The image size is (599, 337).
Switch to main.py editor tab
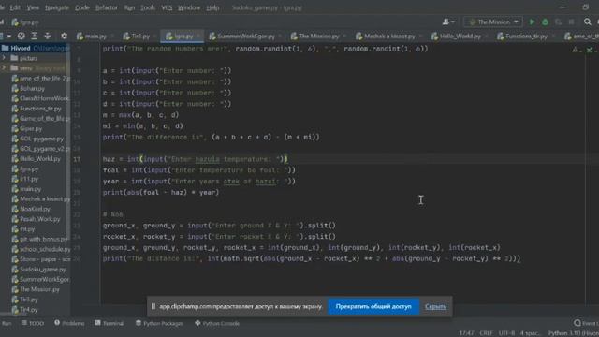point(95,37)
